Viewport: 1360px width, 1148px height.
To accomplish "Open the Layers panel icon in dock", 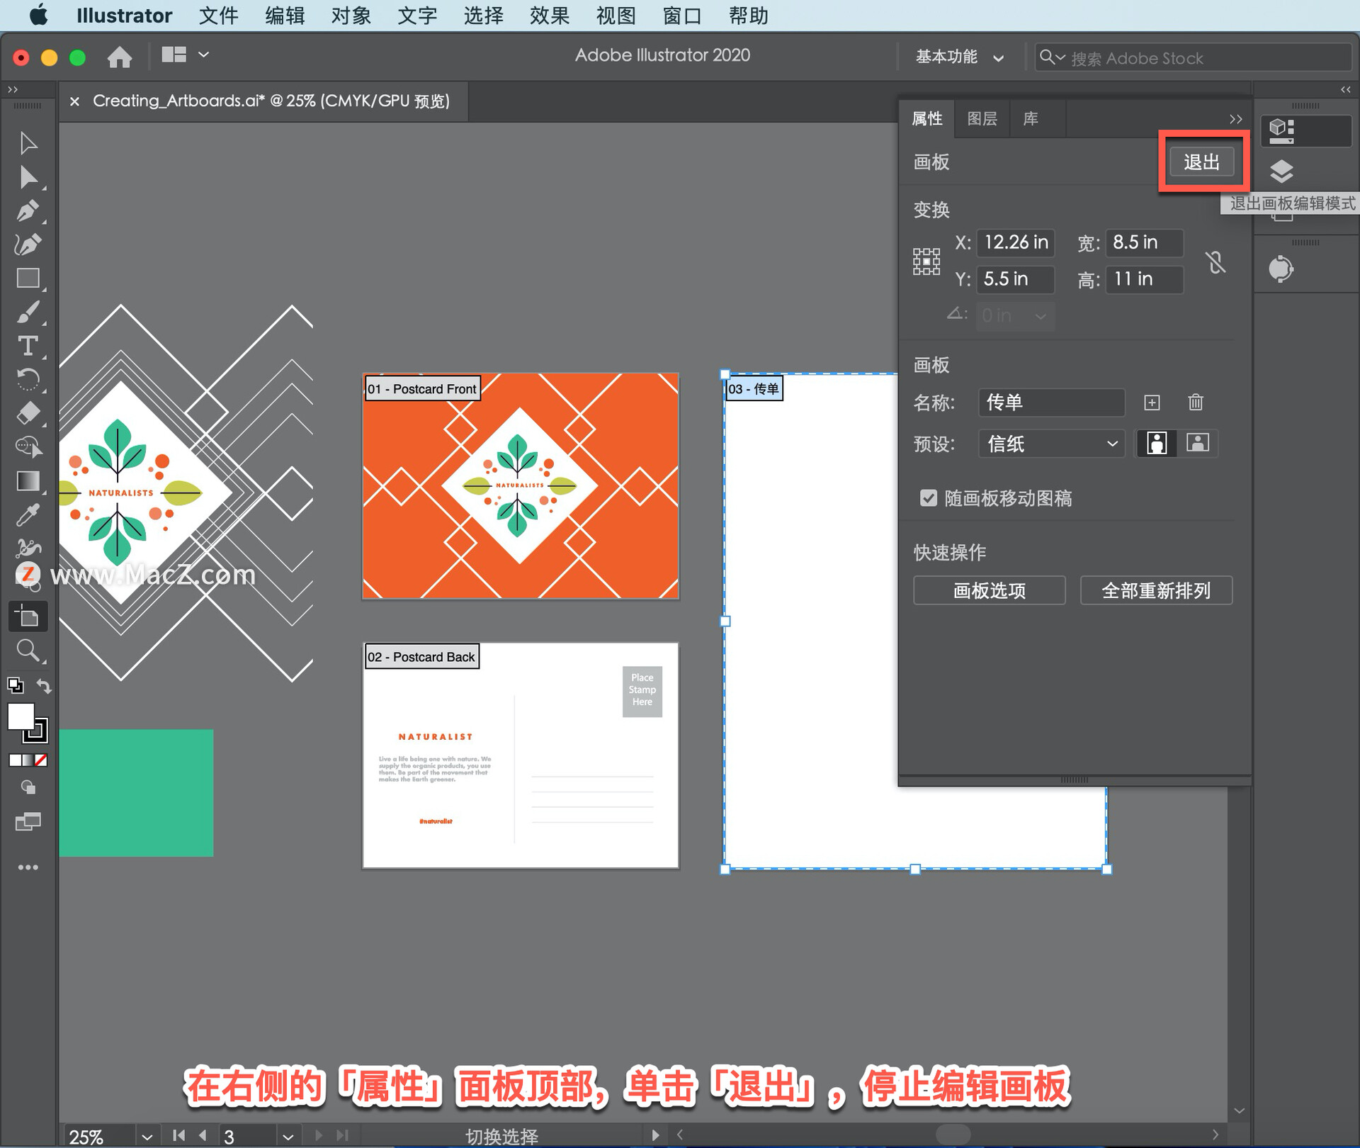I will tap(1281, 171).
